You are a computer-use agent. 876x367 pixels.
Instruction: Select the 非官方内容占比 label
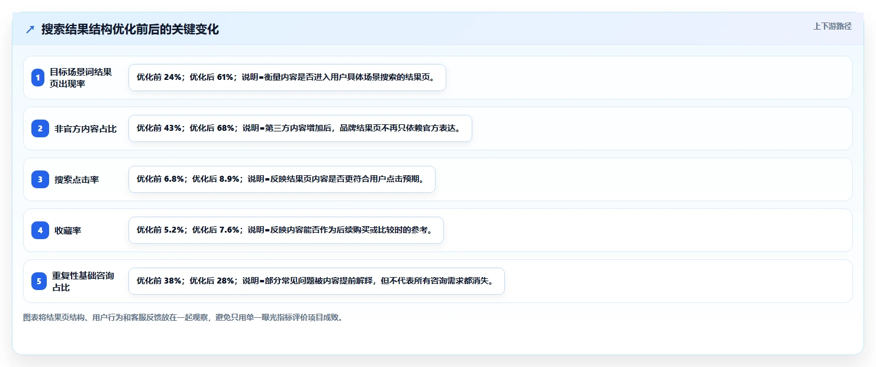tap(86, 128)
